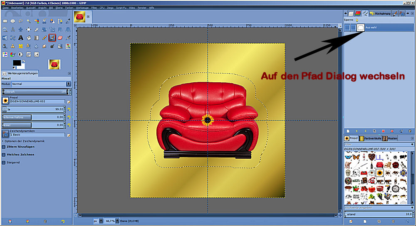Delete path using trash icon in paths dialog

pyautogui.click(x=410, y=131)
